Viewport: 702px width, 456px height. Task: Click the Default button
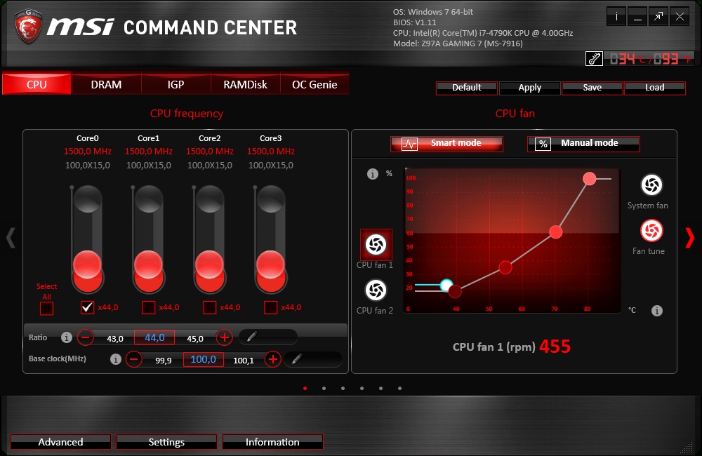click(467, 88)
